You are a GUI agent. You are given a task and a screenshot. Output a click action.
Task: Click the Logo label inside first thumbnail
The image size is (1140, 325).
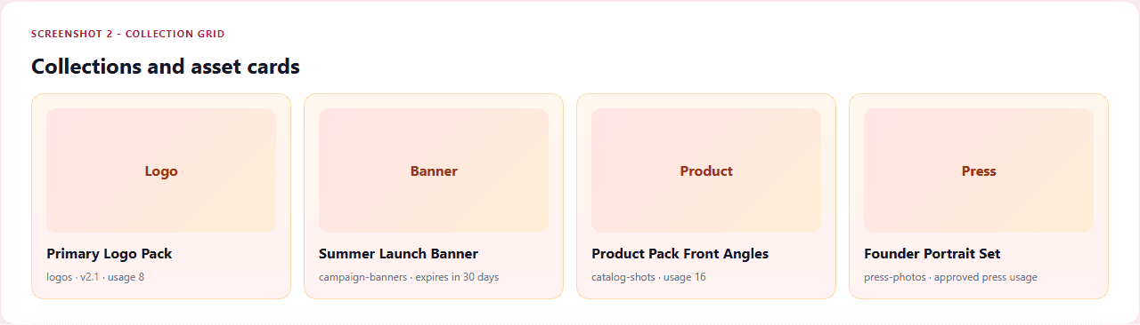click(x=161, y=170)
